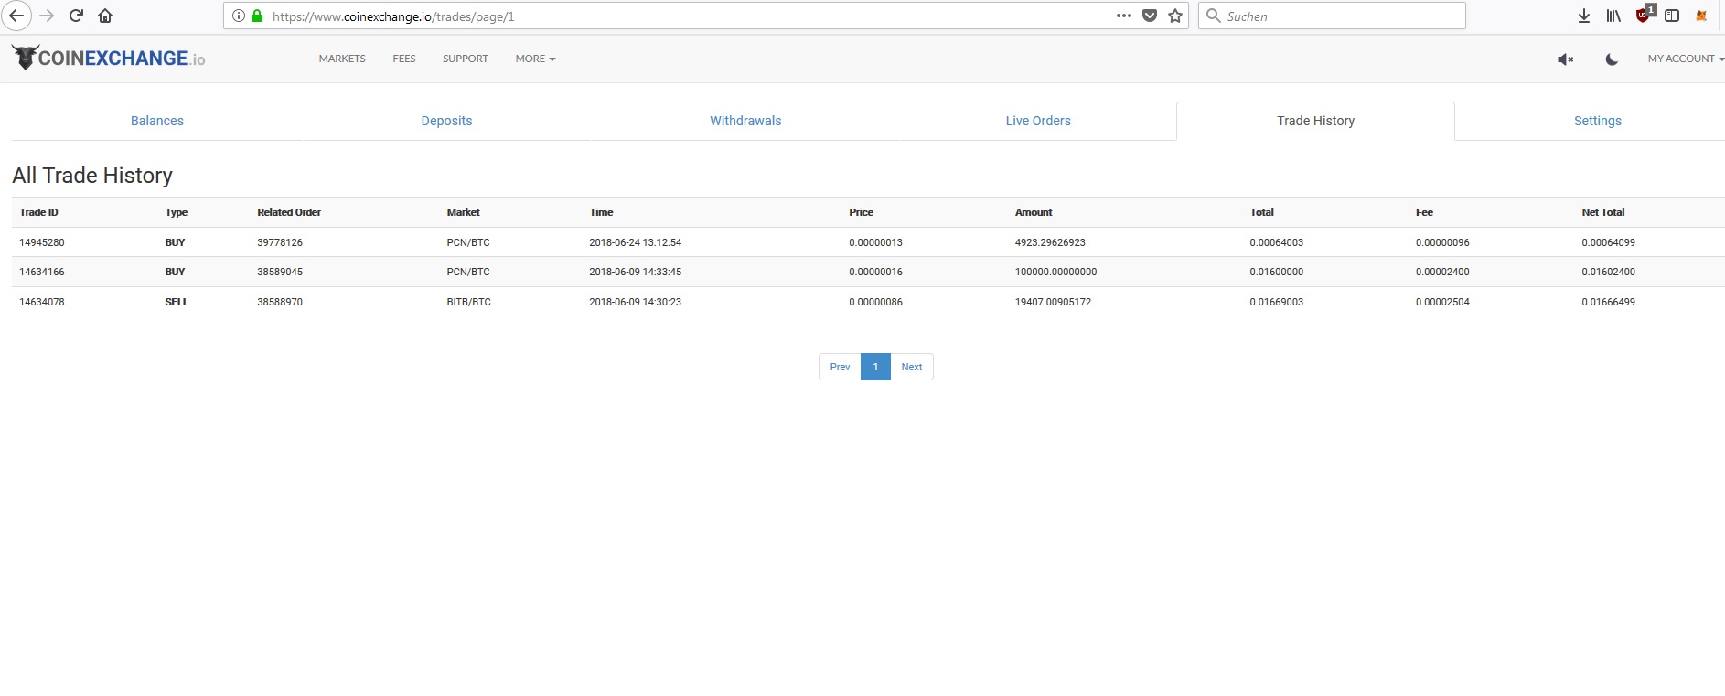Click the Related Order column header
This screenshot has height=696, width=1725.
coord(289,212)
